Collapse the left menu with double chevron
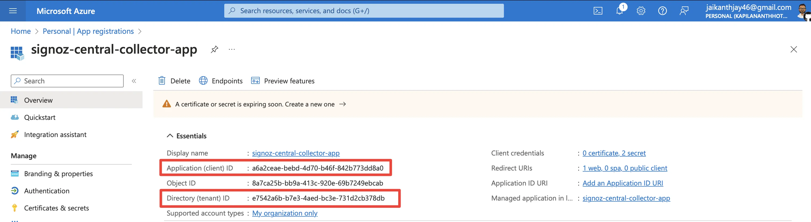This screenshot has height=222, width=811. click(134, 81)
